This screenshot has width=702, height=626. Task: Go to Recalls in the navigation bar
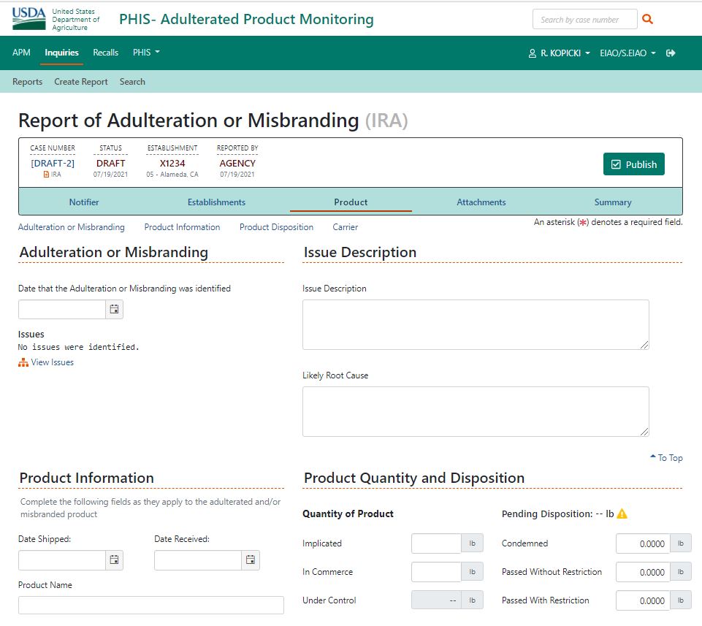(106, 53)
